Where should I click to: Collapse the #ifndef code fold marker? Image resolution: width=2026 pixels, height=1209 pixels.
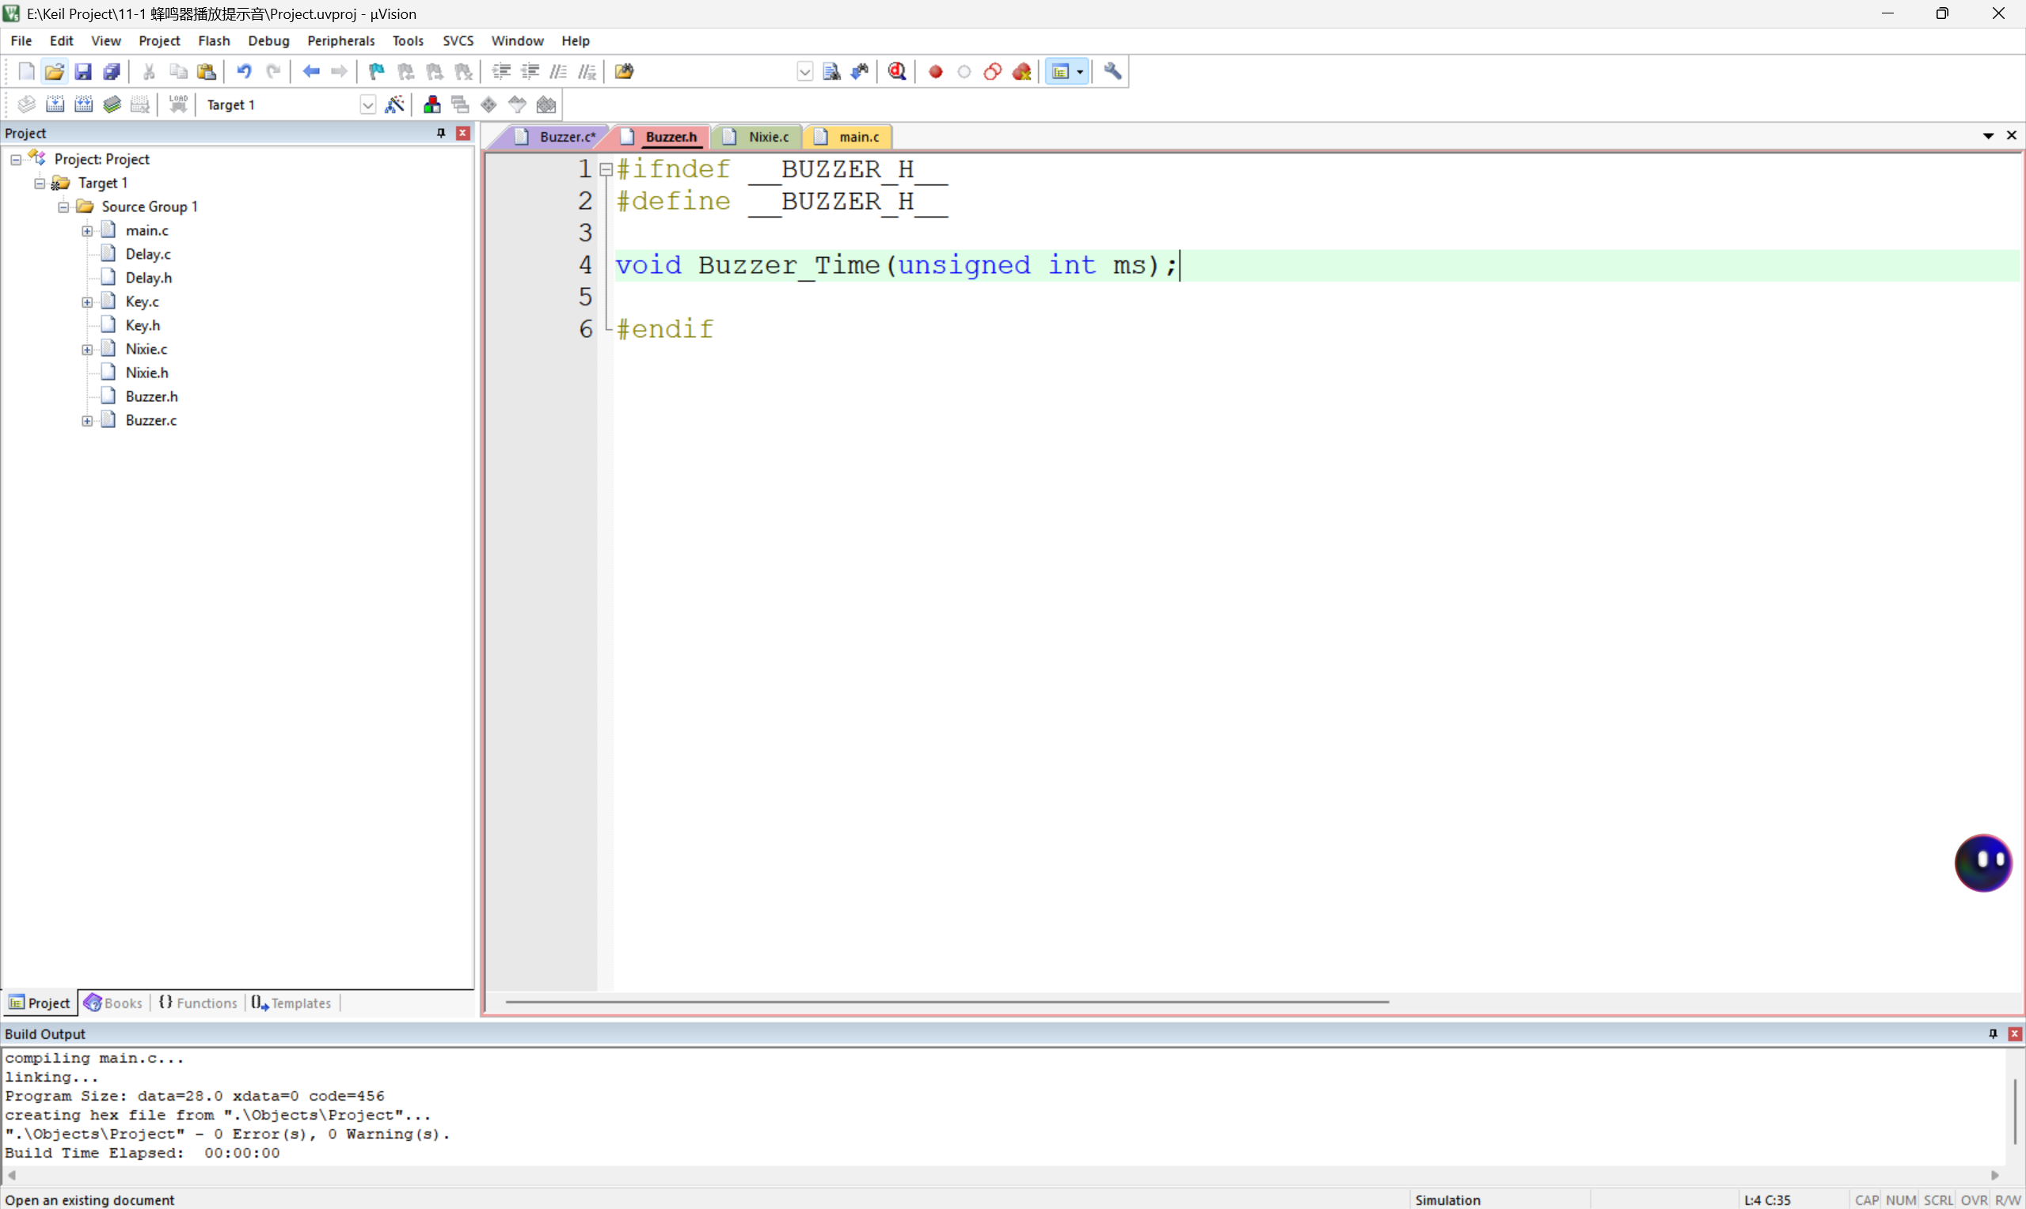[x=606, y=169]
